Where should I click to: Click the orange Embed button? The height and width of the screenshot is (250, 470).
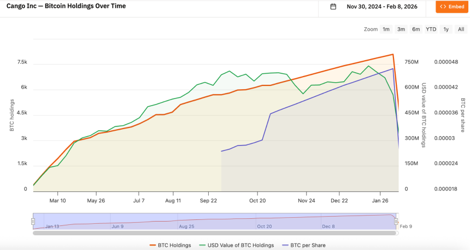452,7
